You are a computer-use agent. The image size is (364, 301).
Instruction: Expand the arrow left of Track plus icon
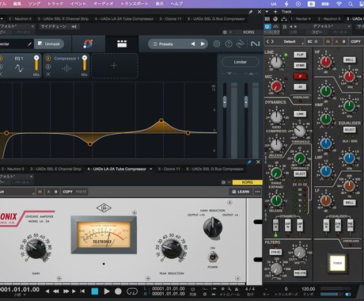(267, 12)
